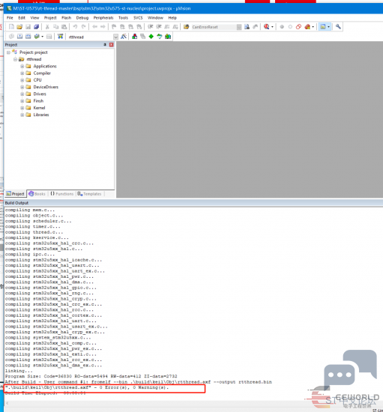Click the Start/Stop Debug Session icon
This screenshot has width=383, height=412.
tap(266, 27)
